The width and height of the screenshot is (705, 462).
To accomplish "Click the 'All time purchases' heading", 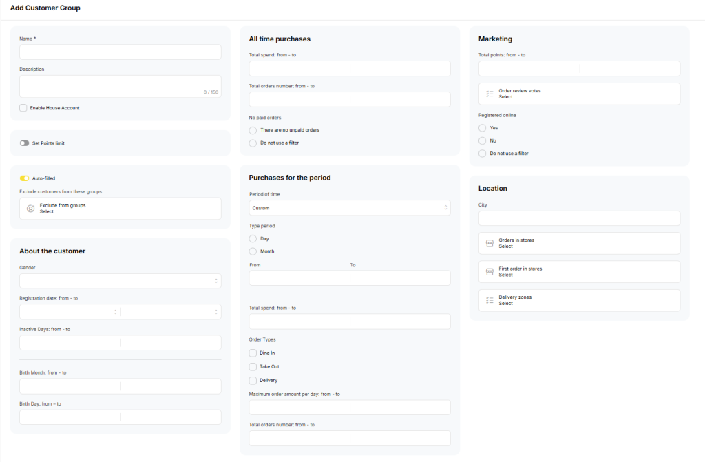I will point(280,39).
